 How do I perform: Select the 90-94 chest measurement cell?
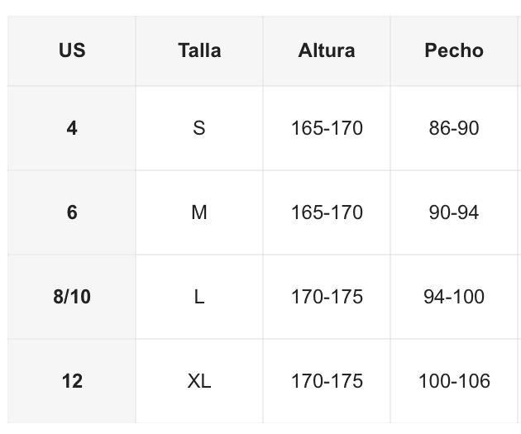[454, 212]
